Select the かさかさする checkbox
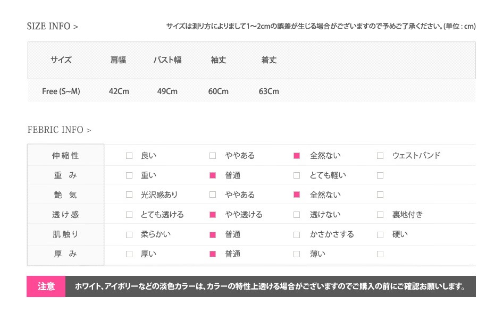This screenshot has height=321, width=503. 297,235
